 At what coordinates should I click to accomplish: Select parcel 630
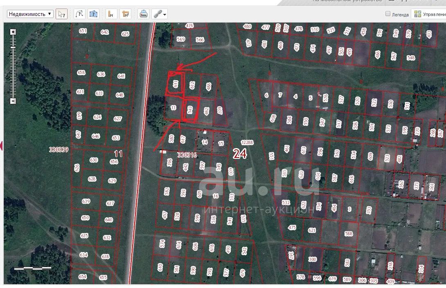[94, 160]
